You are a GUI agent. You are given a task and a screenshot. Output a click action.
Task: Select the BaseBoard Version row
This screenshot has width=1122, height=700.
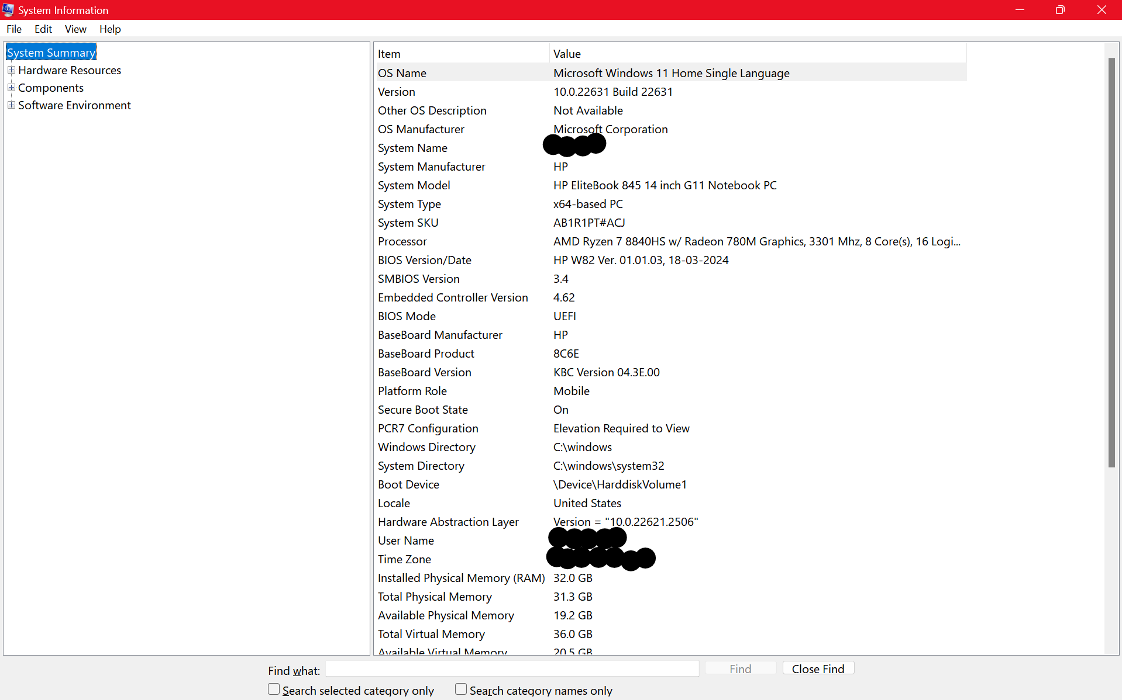tap(670, 372)
